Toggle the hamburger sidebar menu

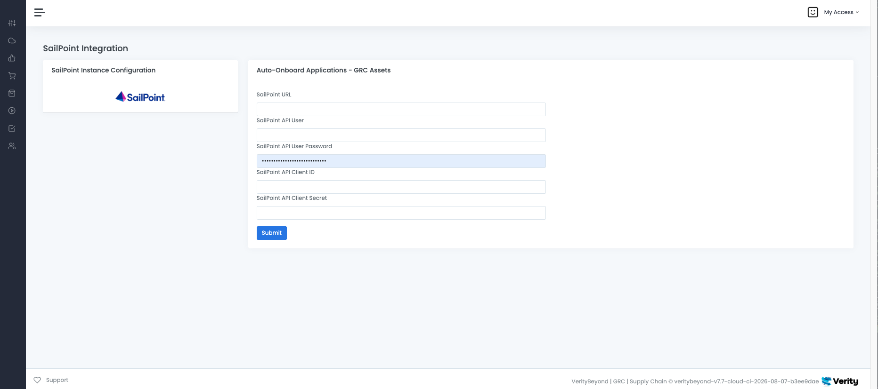[x=40, y=12]
